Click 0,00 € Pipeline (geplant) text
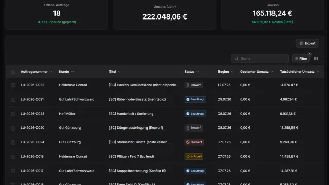The height and width of the screenshot is (185, 329). 57,22
